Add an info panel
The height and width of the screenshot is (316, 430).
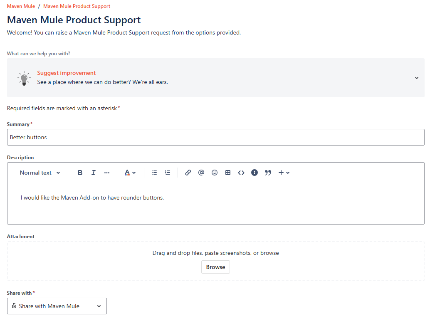[x=255, y=173]
